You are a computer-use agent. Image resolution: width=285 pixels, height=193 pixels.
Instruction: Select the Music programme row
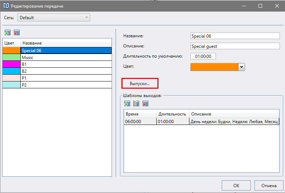(57, 57)
